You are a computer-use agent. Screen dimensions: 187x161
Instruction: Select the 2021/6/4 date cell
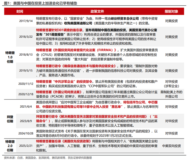(x=26, y=106)
